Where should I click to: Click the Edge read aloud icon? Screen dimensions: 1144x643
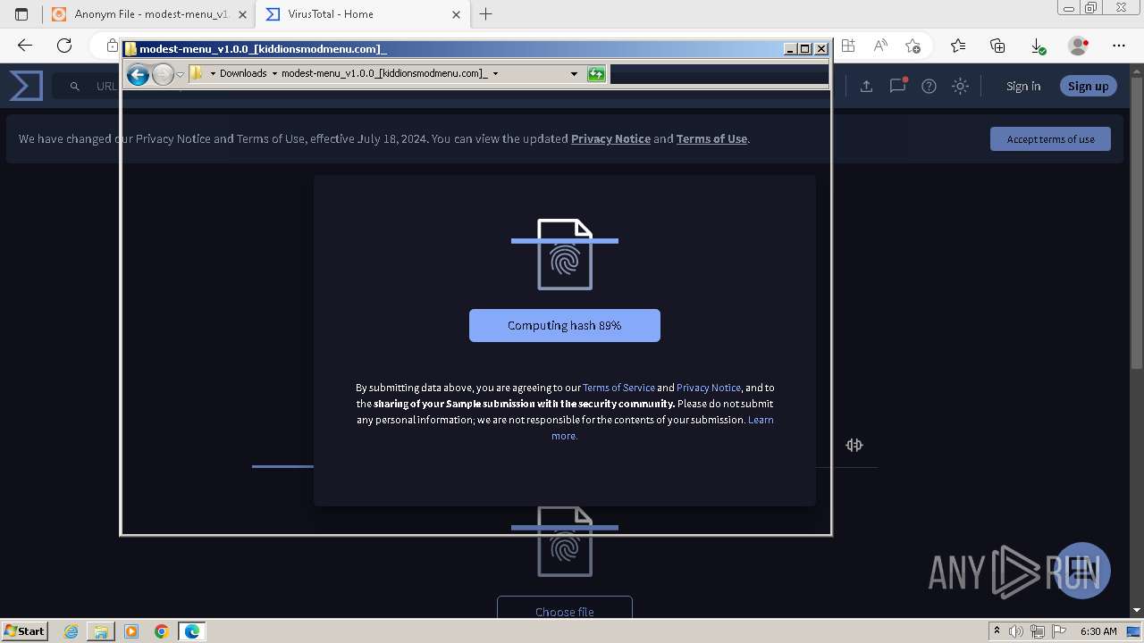pyautogui.click(x=880, y=46)
